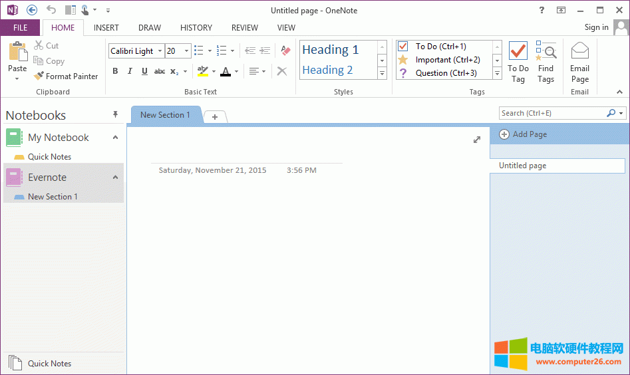Switch to the INSERT ribbon tab

(x=106, y=28)
